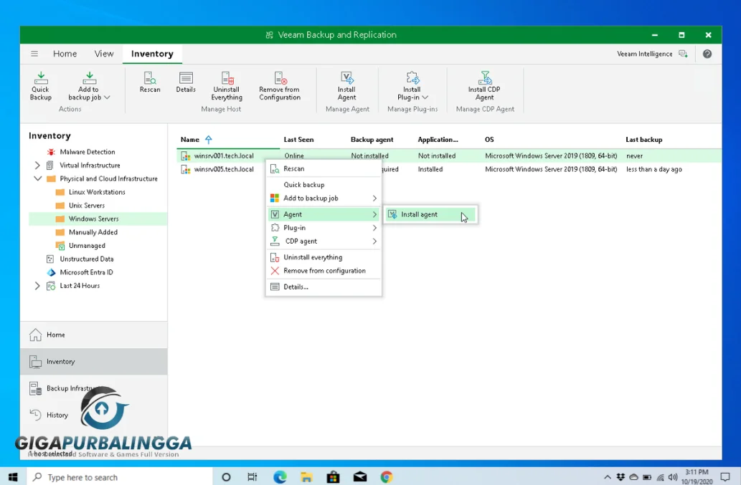
Task: Sort by the OS column header
Action: pyautogui.click(x=489, y=140)
